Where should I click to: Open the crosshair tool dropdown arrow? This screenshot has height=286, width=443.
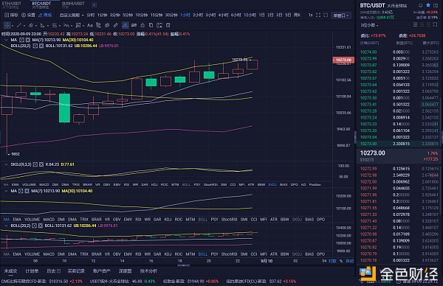pos(13,26)
